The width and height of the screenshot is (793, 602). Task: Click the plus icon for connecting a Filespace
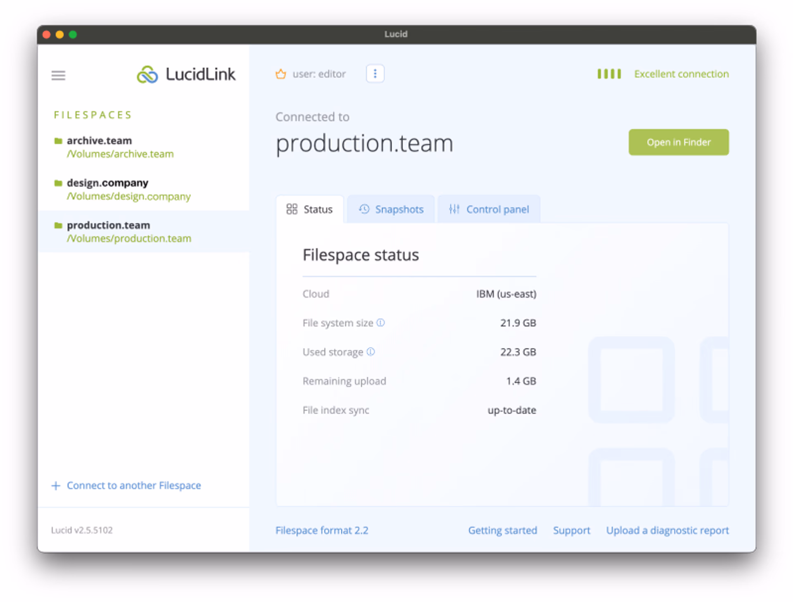tap(56, 485)
